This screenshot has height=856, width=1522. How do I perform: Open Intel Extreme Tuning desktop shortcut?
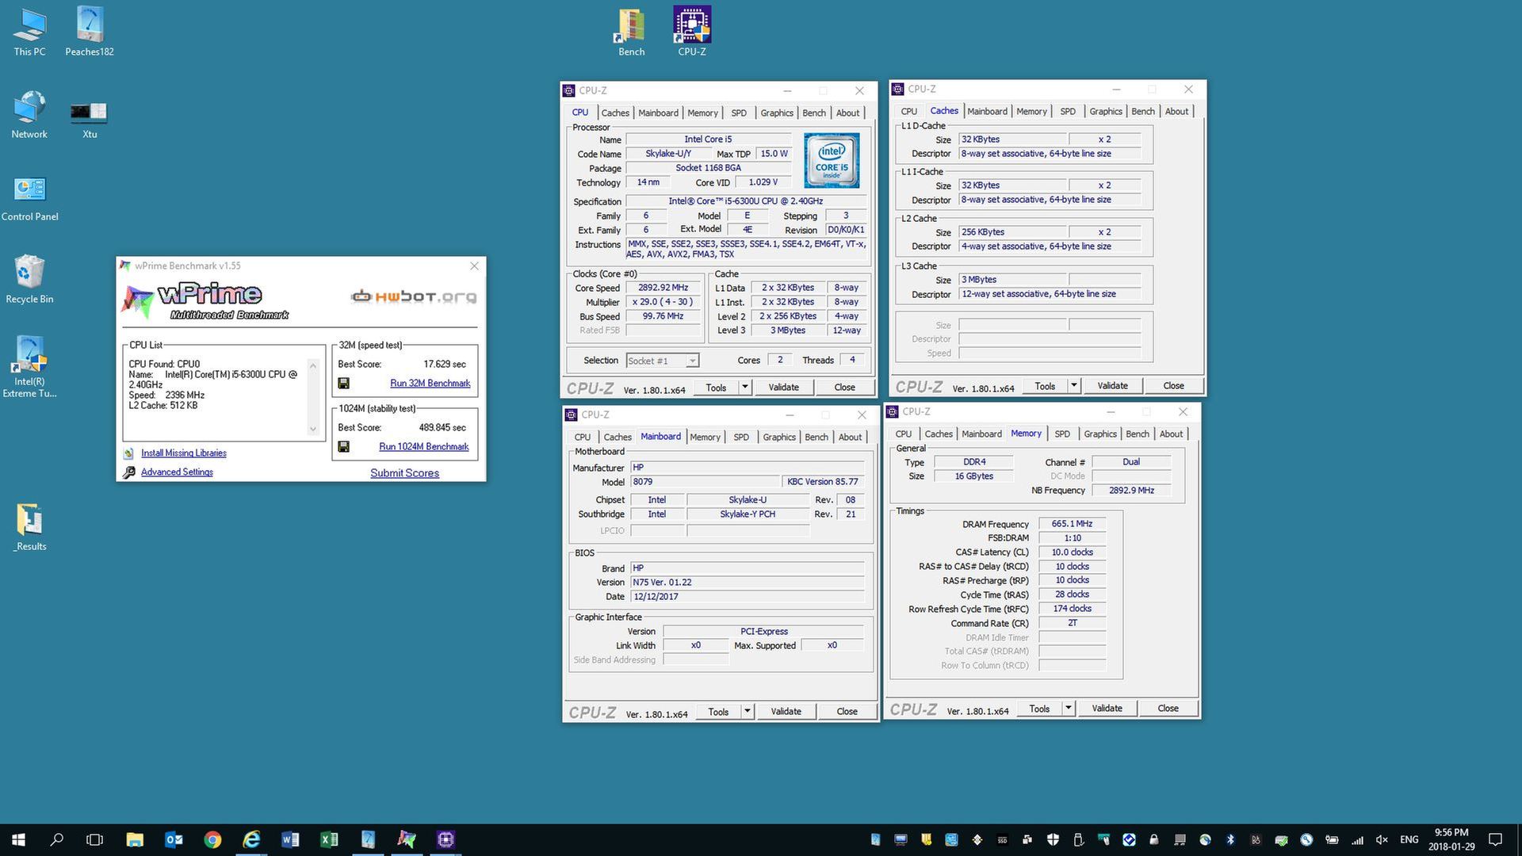29,365
